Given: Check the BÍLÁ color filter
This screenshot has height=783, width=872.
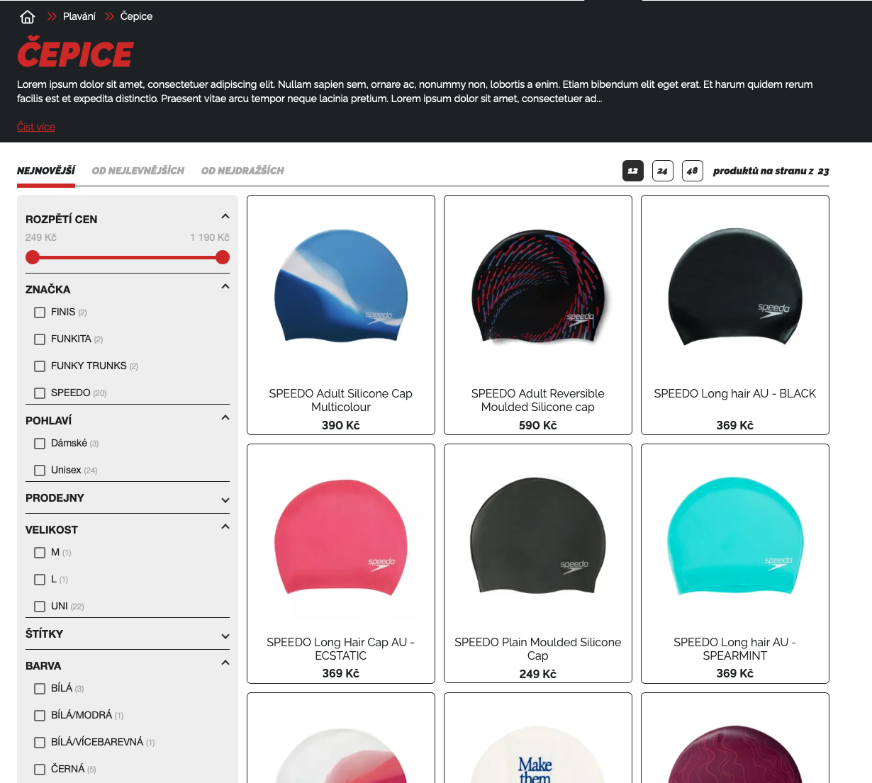Looking at the screenshot, I should (x=40, y=689).
